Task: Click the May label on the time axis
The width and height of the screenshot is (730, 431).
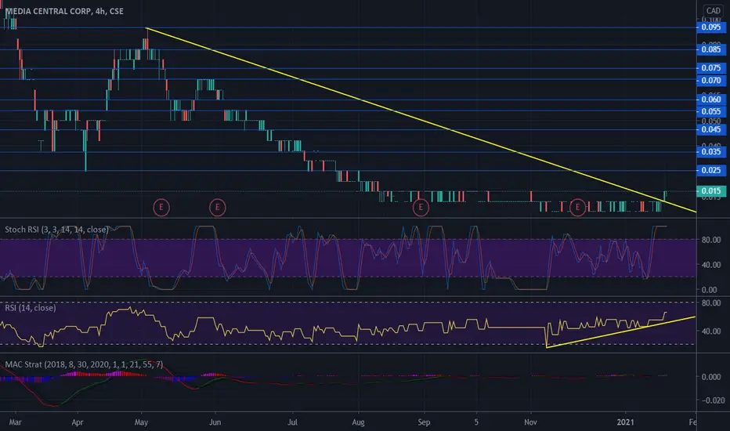Action: [x=141, y=422]
